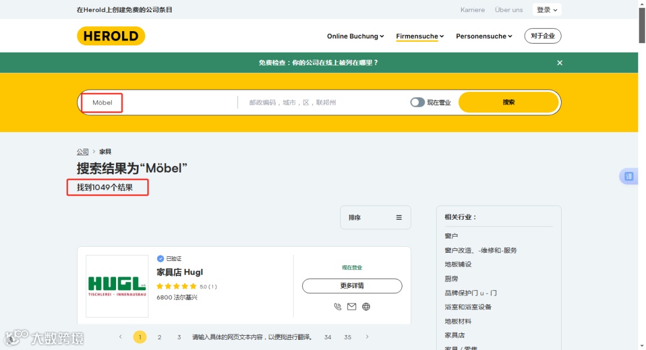
Task: Click the 6800 法尔基兴 address text
Action: coord(176,297)
